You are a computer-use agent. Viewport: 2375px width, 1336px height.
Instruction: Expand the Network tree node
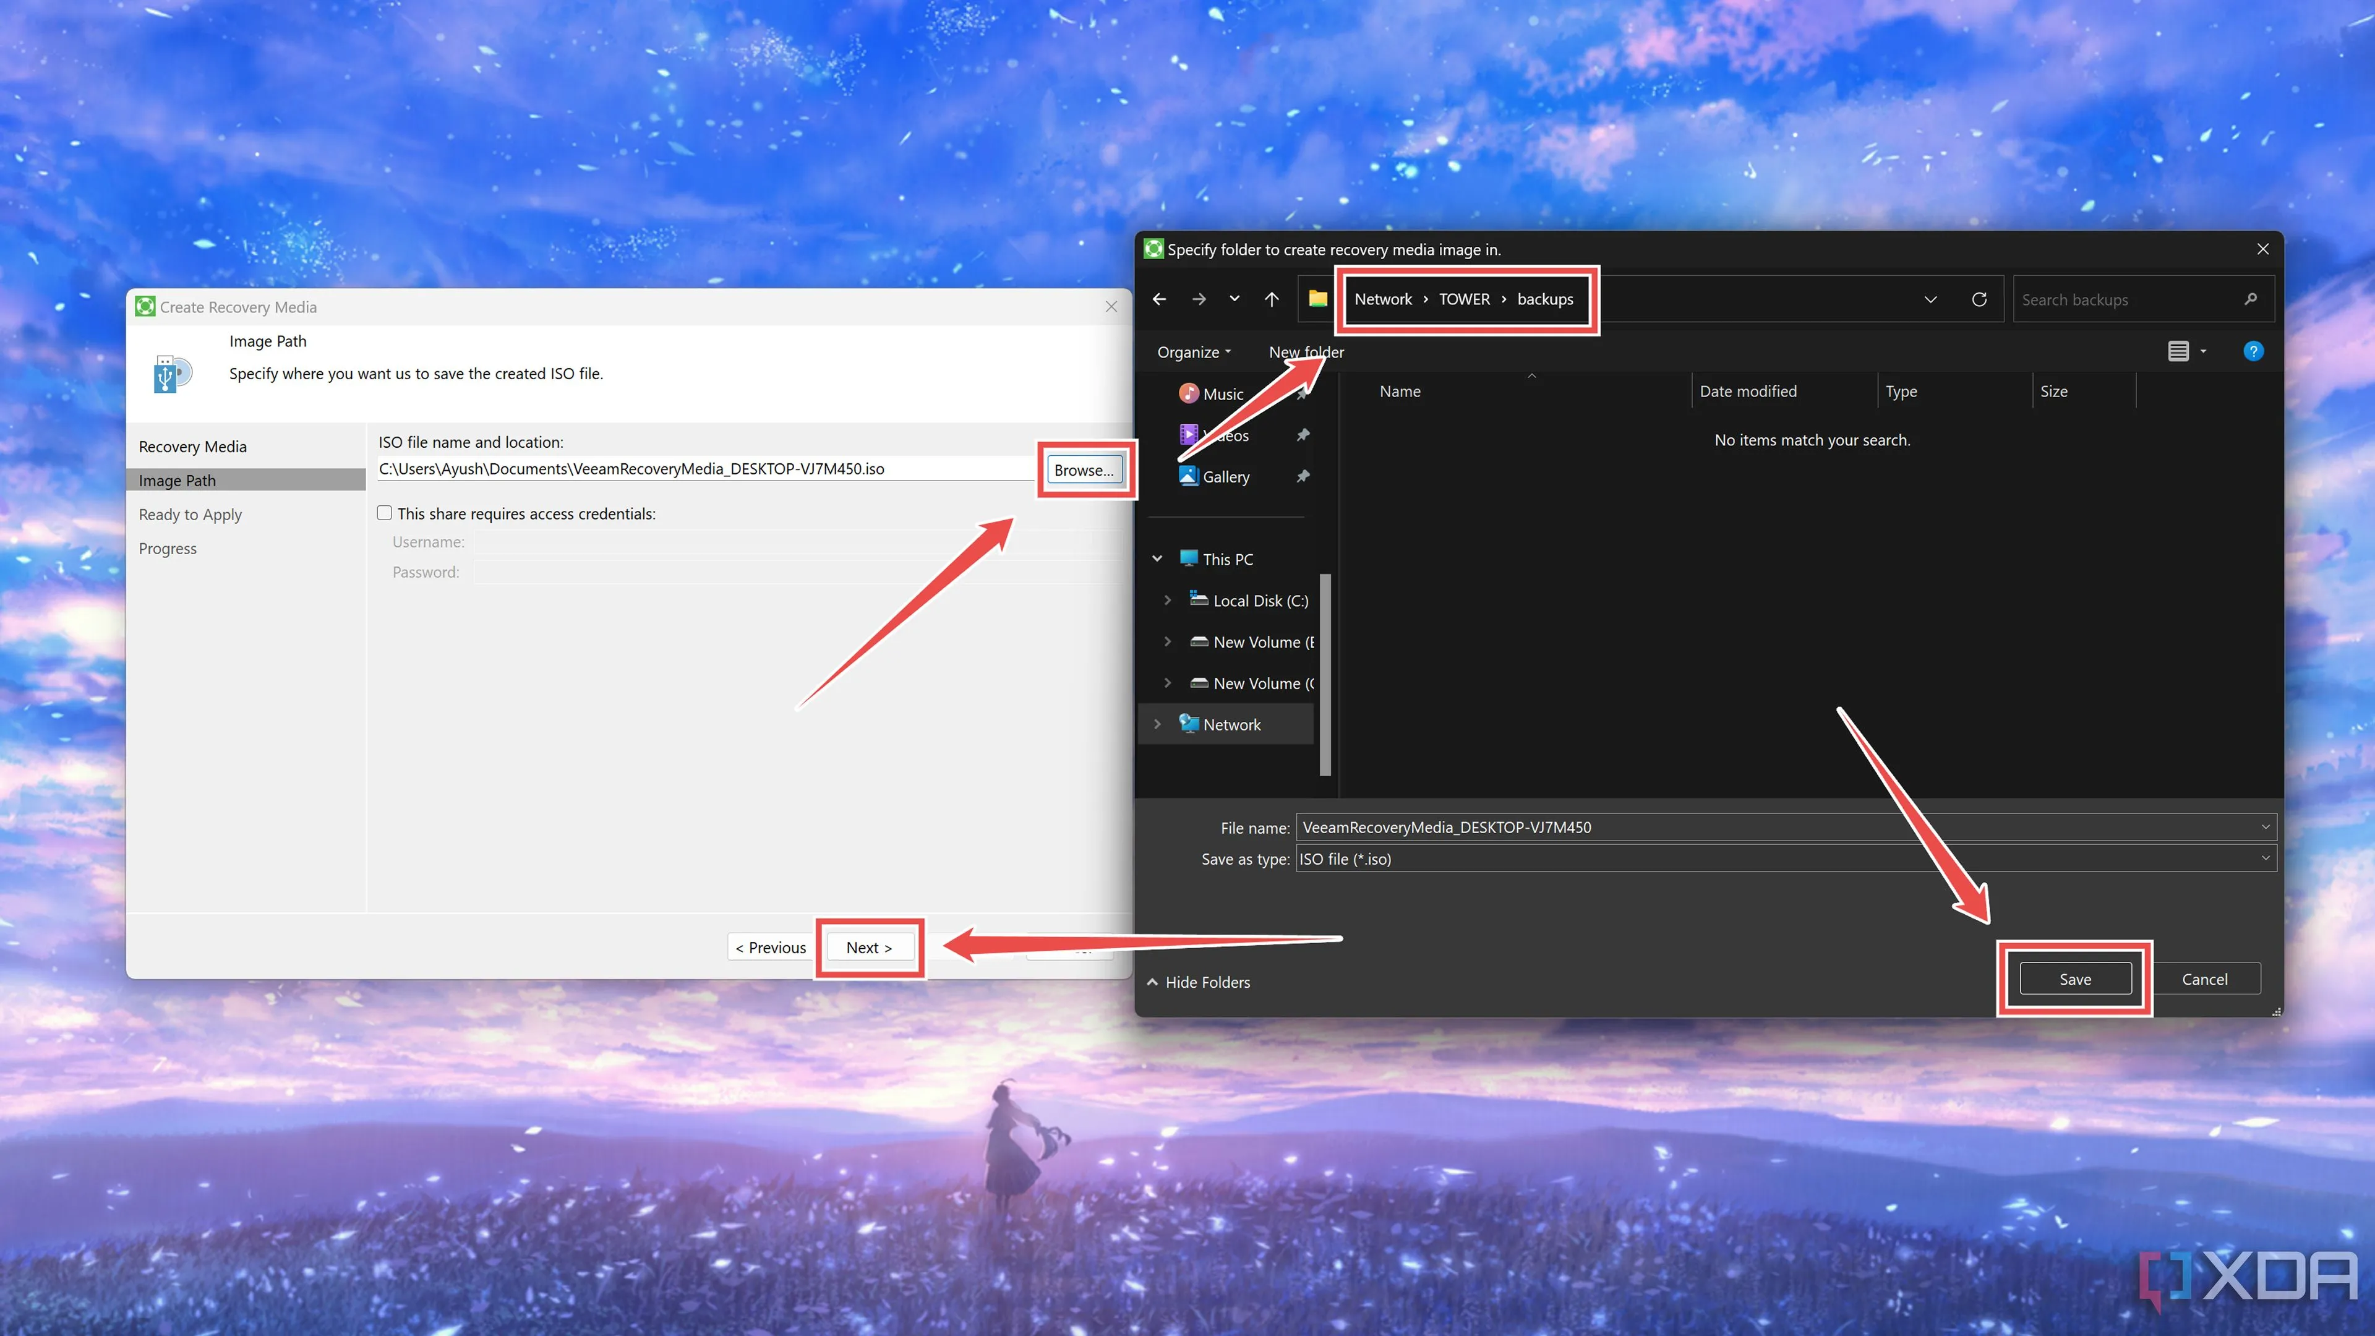pyautogui.click(x=1157, y=724)
